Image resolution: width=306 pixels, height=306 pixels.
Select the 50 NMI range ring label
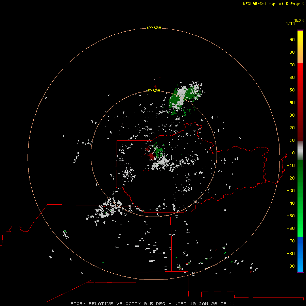(x=154, y=91)
